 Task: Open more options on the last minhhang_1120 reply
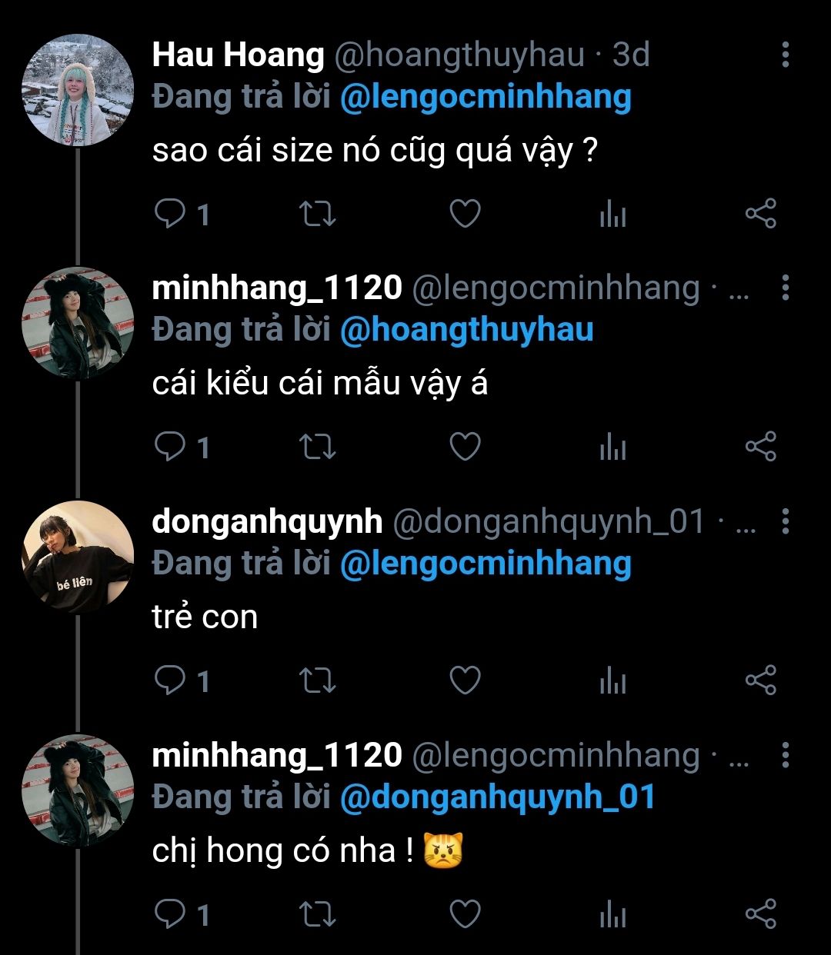click(785, 755)
